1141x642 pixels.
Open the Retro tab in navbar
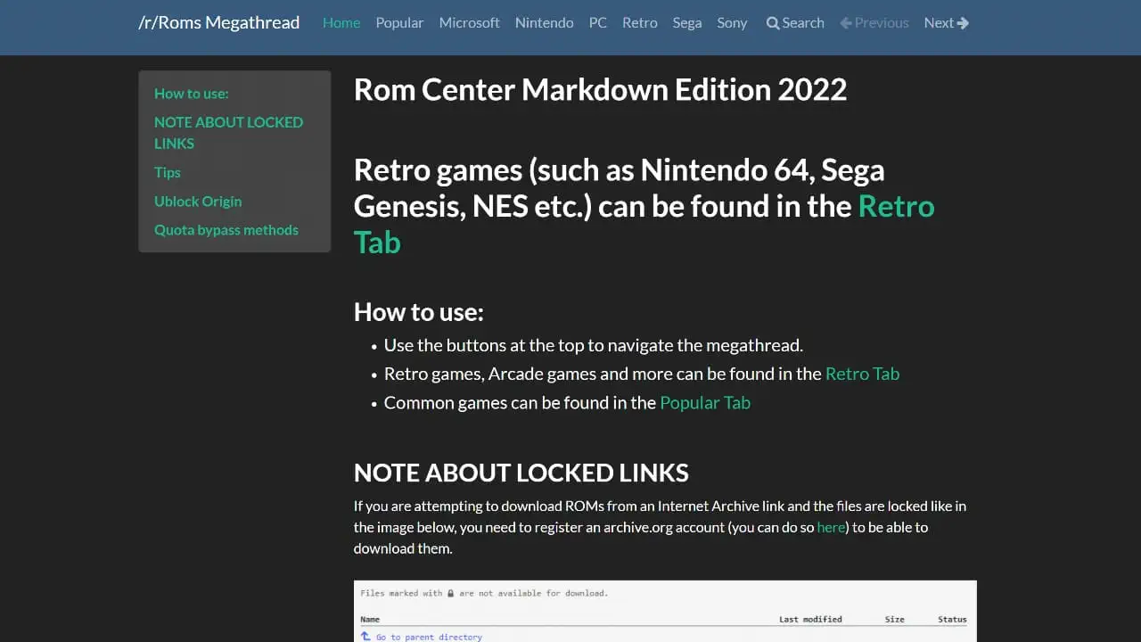coord(640,22)
